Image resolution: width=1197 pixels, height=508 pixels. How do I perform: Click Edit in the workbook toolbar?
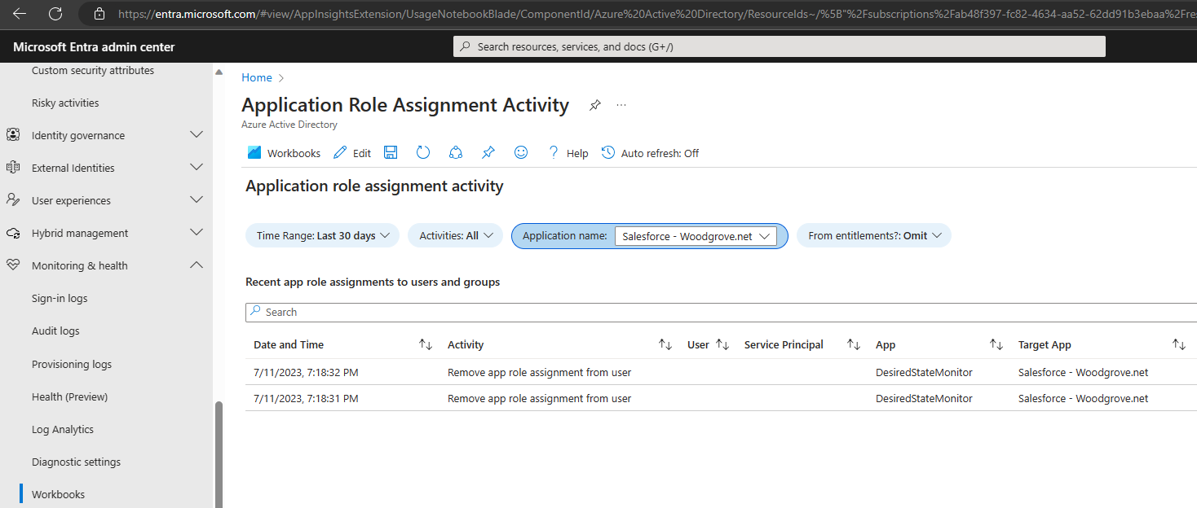point(352,153)
